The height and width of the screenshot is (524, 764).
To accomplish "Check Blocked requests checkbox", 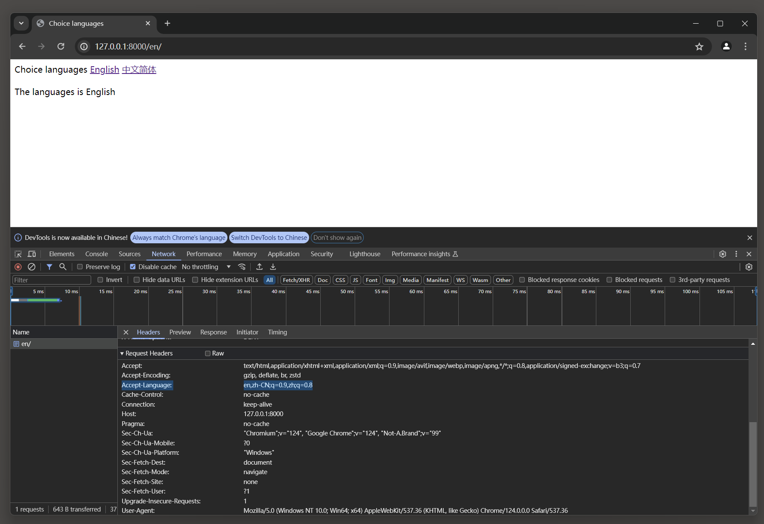I will pos(609,280).
